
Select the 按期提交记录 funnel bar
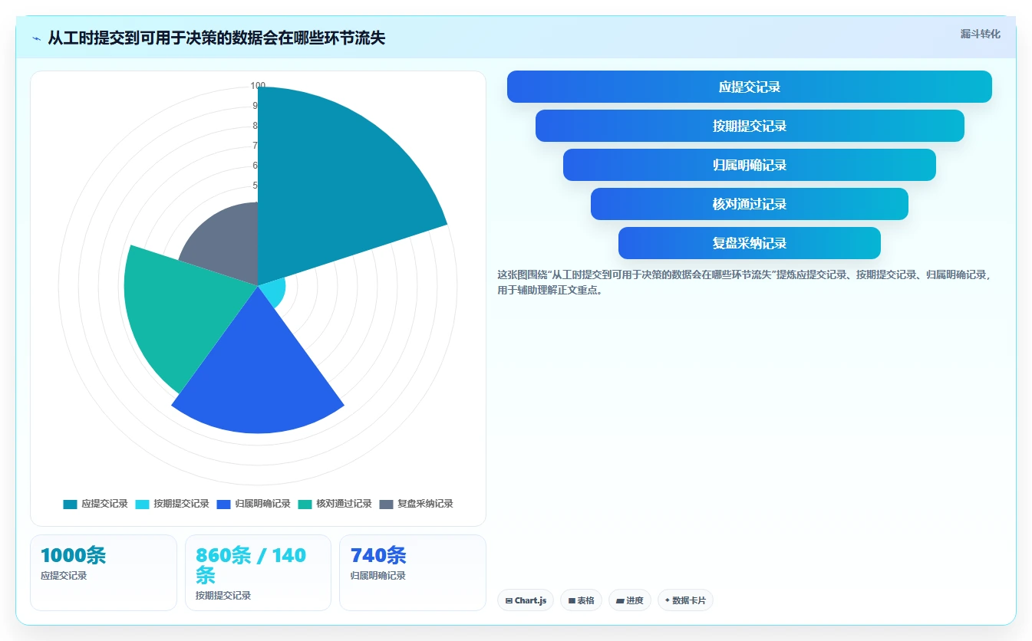tap(750, 126)
